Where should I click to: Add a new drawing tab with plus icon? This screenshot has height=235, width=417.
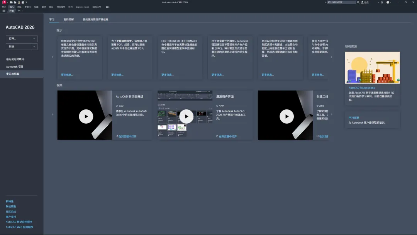point(19,11)
